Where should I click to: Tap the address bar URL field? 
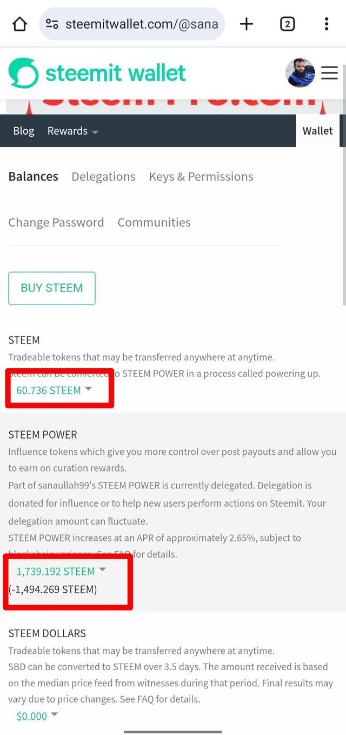click(x=142, y=24)
